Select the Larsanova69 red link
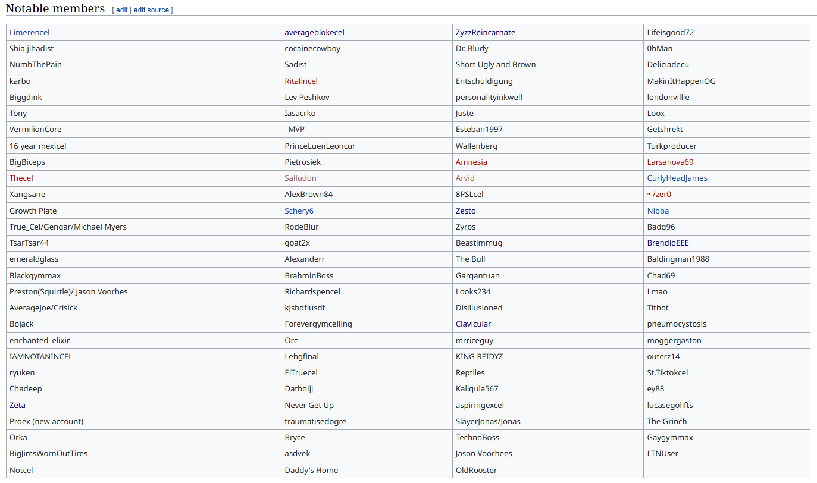This screenshot has height=483, width=817. click(670, 162)
